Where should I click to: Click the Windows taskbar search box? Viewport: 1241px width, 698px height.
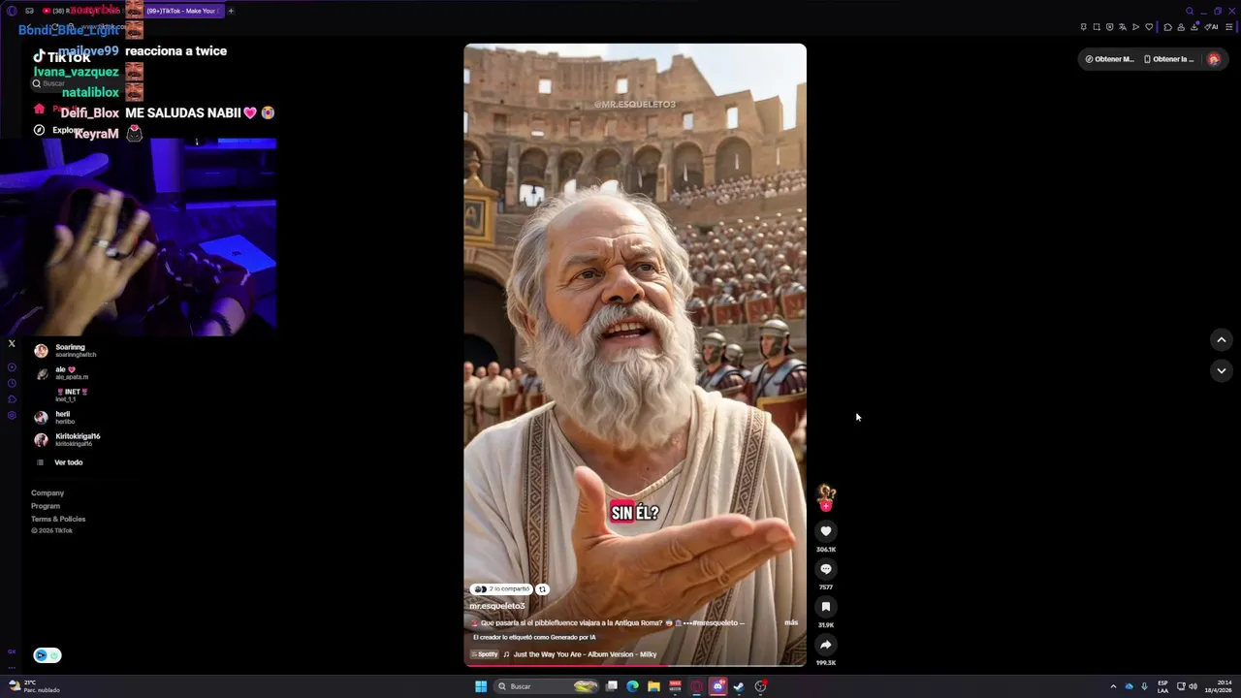[x=545, y=686]
